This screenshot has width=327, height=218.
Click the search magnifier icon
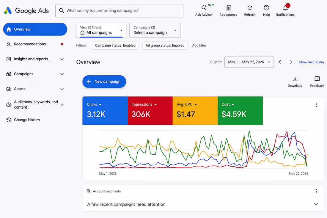pos(61,10)
